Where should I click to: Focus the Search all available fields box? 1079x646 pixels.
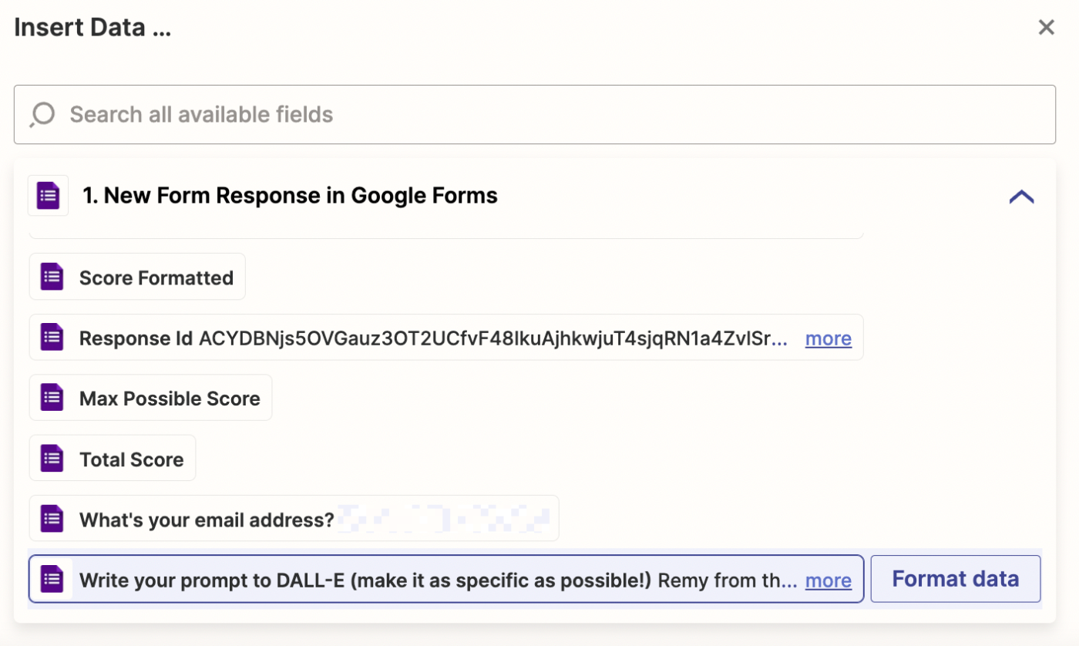tap(539, 115)
